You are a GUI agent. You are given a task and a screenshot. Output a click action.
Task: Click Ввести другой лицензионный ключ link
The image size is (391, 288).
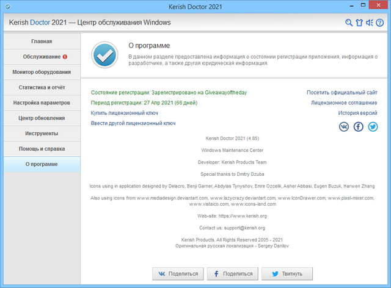(x=133, y=123)
